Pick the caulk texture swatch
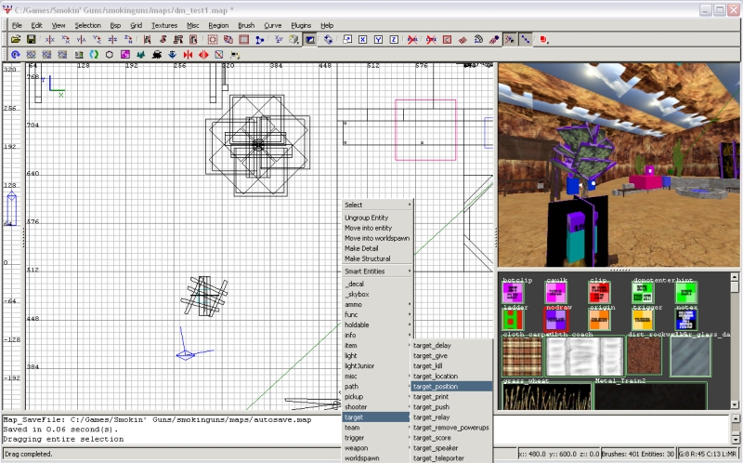Image resolution: width=743 pixels, height=463 pixels. click(556, 293)
